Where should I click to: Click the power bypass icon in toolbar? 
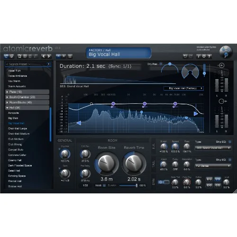(25, 56)
